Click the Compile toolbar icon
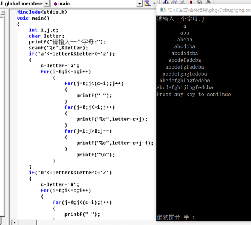Image resolution: width=251 pixels, height=225 pixels. click(x=166, y=2)
